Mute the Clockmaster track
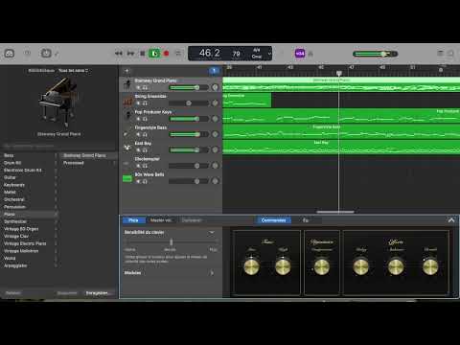 138,166
